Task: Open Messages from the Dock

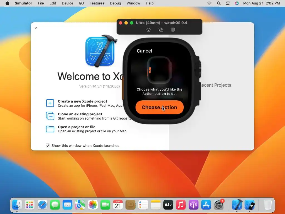Action: 55,205
